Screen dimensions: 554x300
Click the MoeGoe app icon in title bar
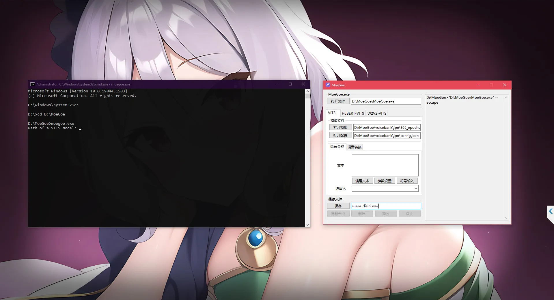point(328,85)
